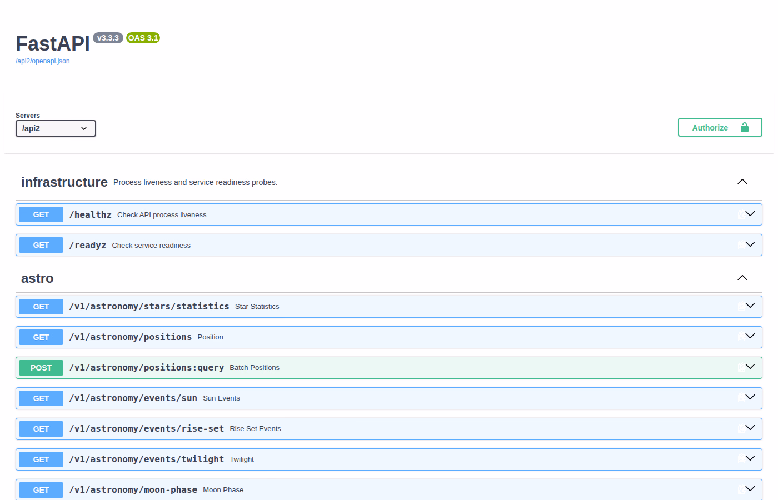Collapse the astro section with its arrow
778x500 pixels.
point(742,278)
